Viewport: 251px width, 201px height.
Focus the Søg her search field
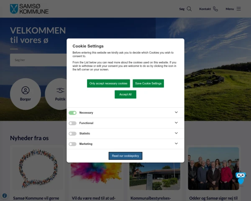[38, 60]
